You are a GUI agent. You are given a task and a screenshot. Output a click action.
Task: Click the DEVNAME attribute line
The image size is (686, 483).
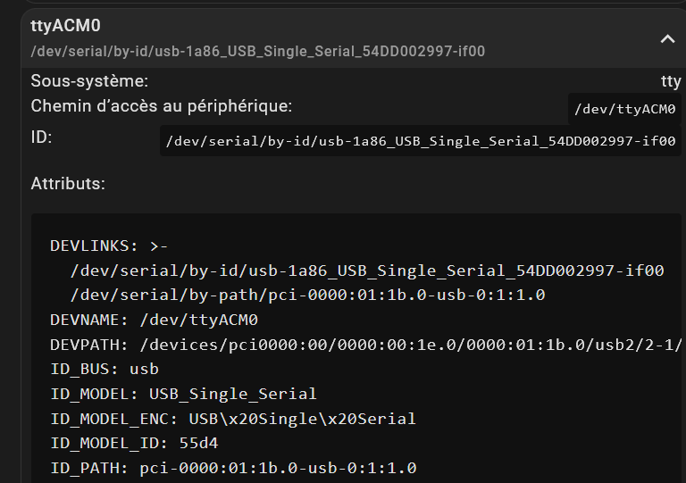coord(154,319)
